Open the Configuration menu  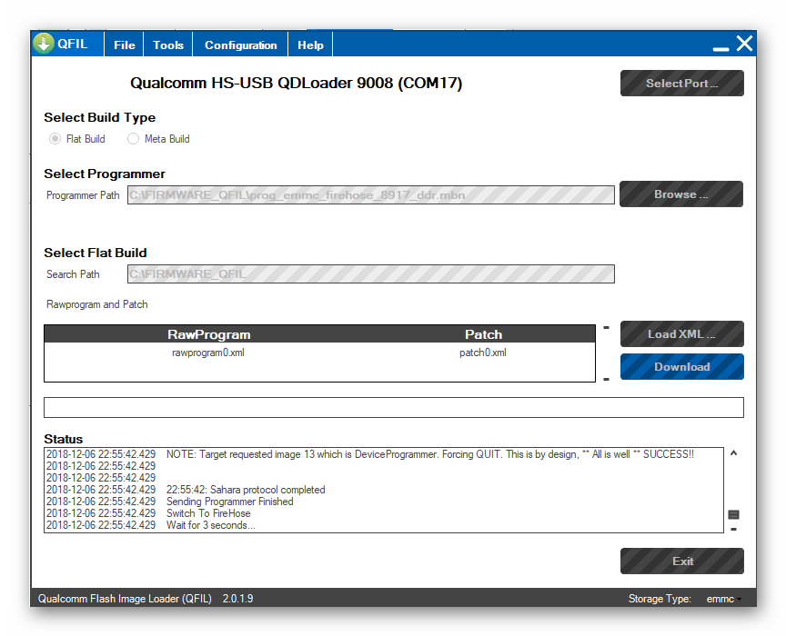coord(239,44)
